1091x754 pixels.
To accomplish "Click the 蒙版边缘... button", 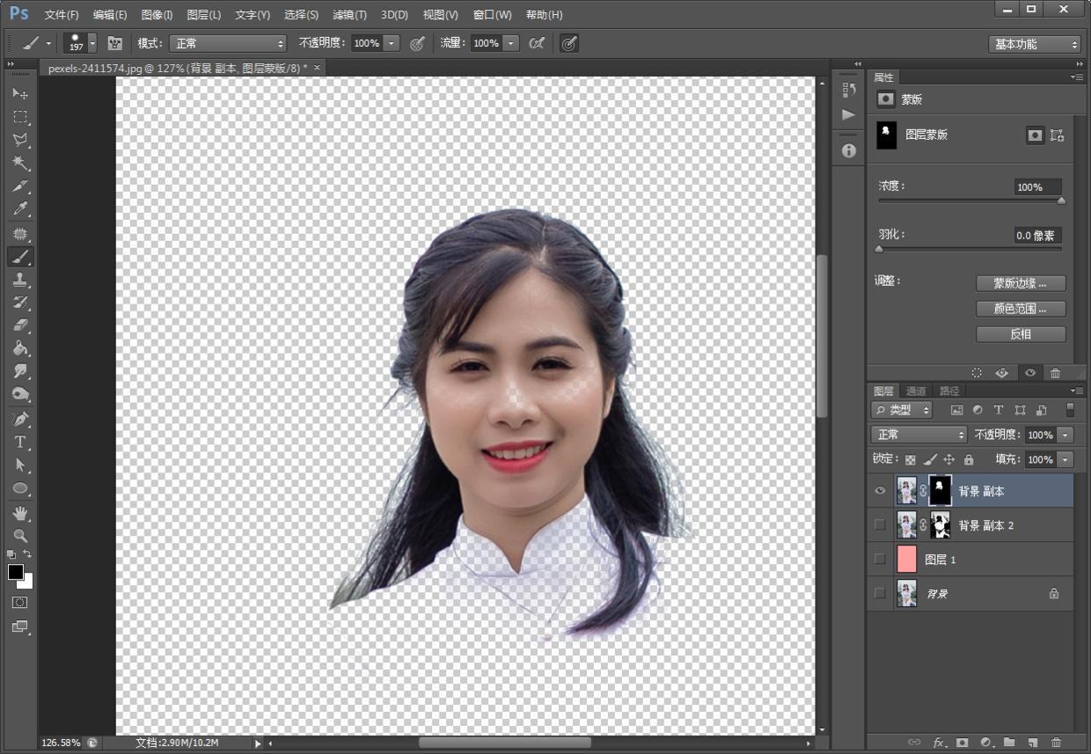I will coord(1020,283).
